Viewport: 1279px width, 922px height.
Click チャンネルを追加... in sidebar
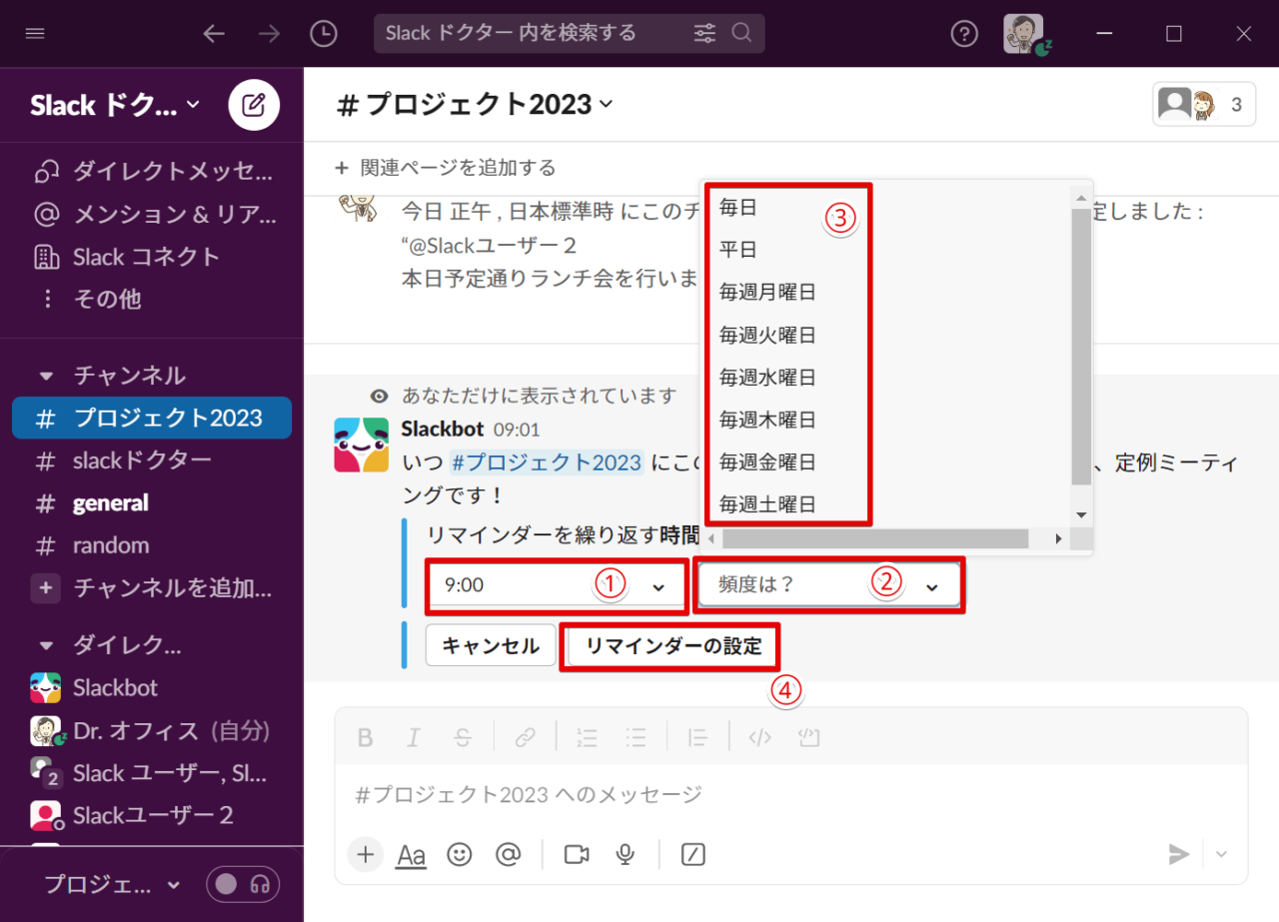pyautogui.click(x=152, y=588)
